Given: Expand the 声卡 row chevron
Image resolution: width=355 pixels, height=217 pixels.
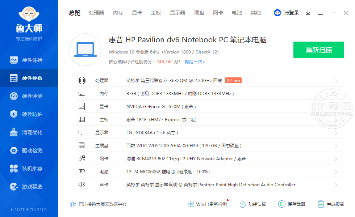Looking at the screenshot, I should (x=336, y=185).
